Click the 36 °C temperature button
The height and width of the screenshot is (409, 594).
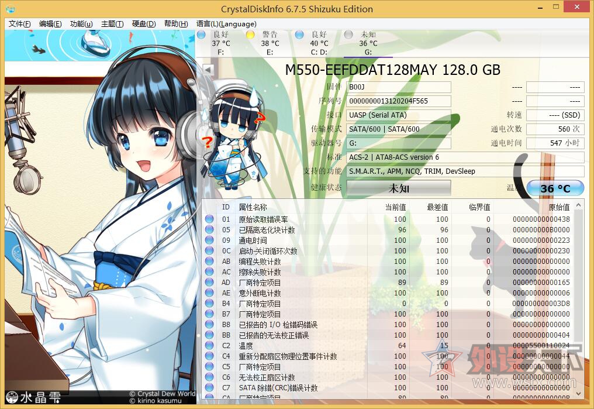coord(555,188)
